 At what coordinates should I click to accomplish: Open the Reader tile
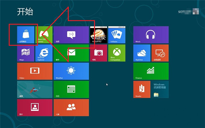pos(142,89)
